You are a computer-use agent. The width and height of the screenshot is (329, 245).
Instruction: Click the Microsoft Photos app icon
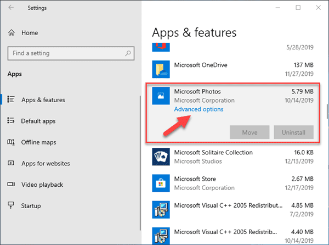[161, 96]
